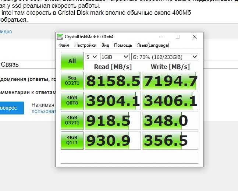The width and height of the screenshot is (238, 191).
Task: Click the 4KiB Q32T1 write value 348.0
Action: [170, 121]
